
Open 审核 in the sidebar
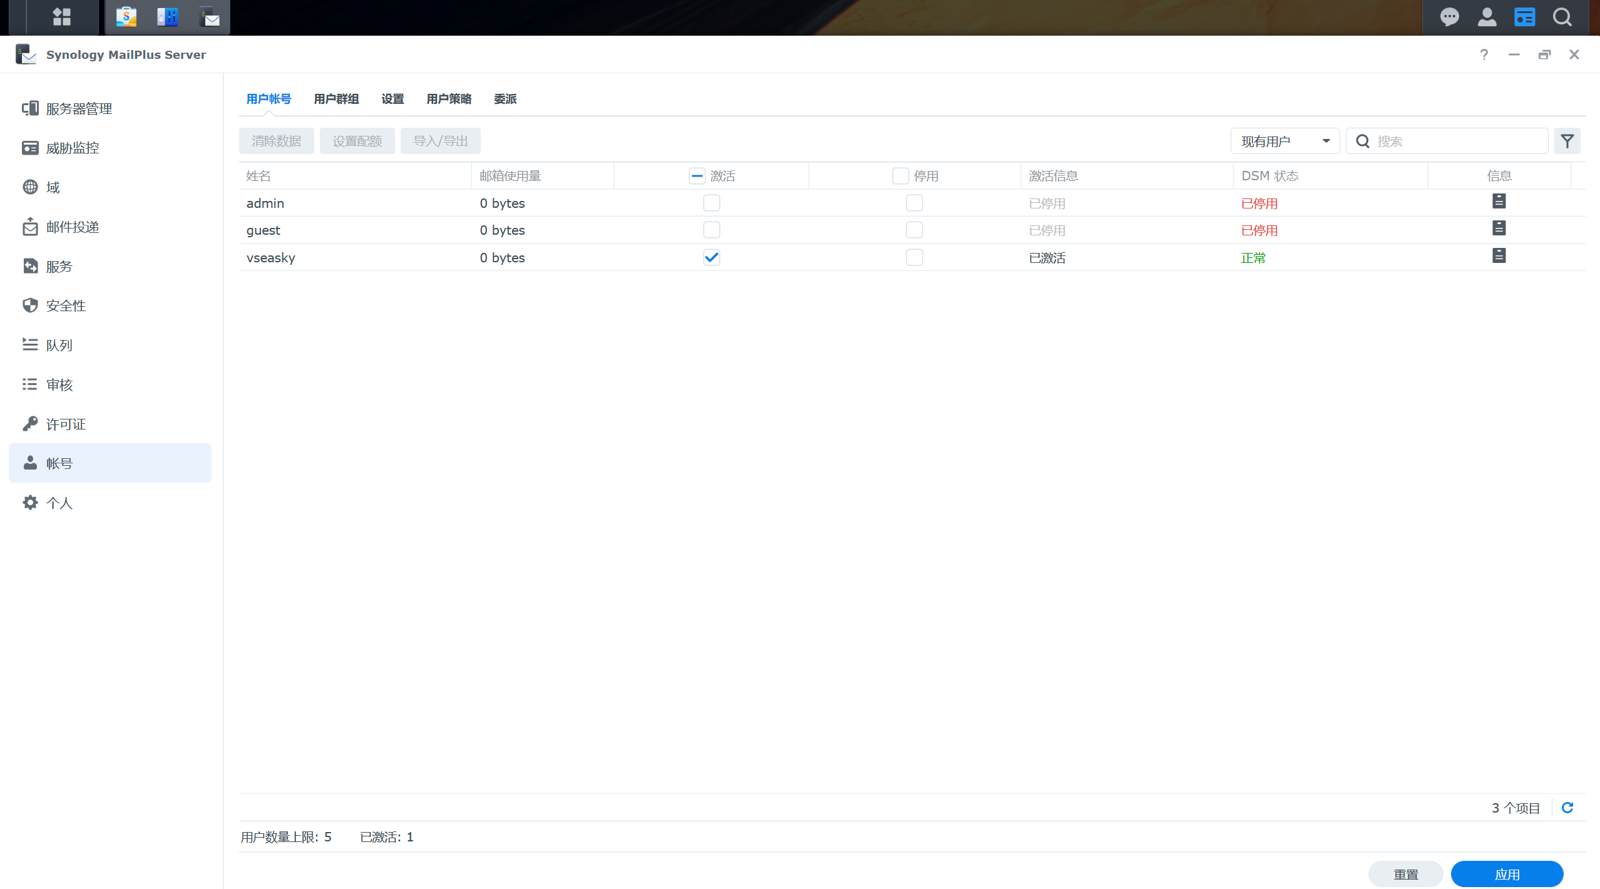(110, 384)
